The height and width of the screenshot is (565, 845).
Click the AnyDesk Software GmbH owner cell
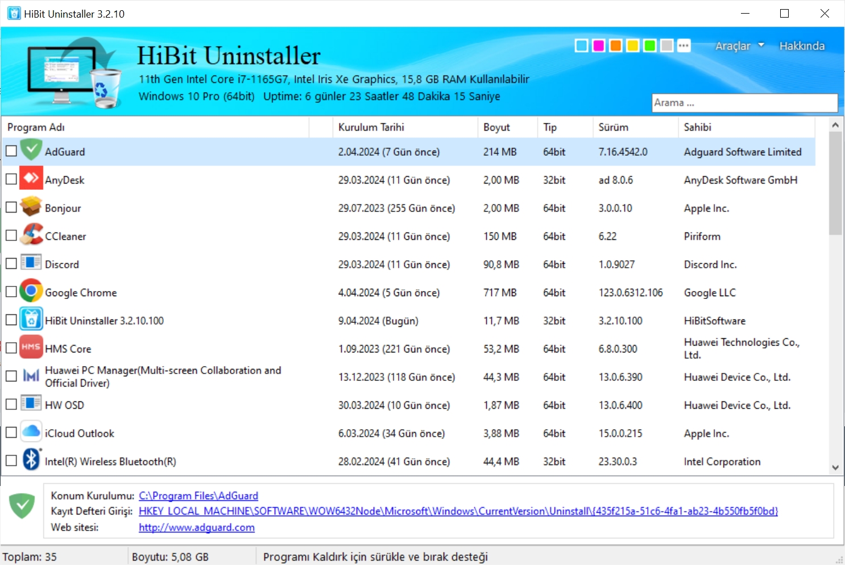coord(740,180)
